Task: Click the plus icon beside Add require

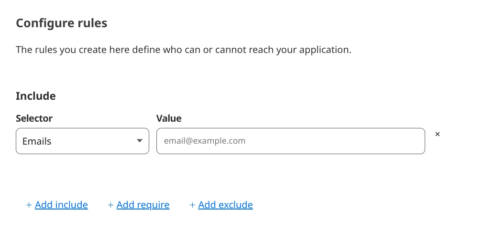Action: tap(110, 205)
